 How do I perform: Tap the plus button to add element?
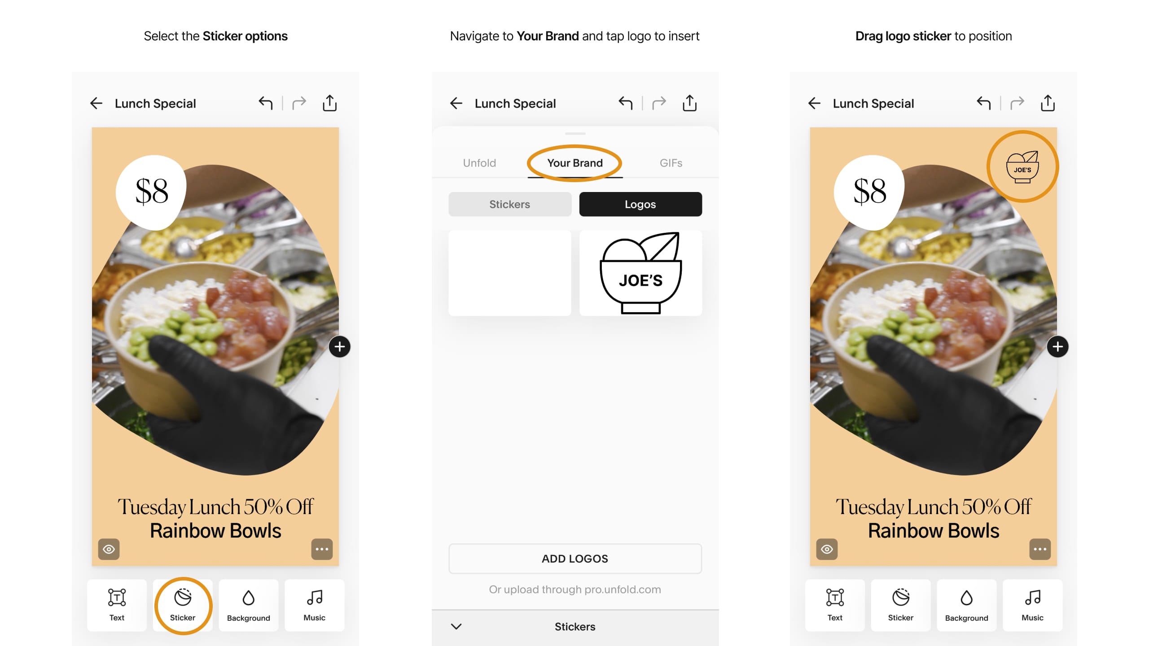[340, 346]
